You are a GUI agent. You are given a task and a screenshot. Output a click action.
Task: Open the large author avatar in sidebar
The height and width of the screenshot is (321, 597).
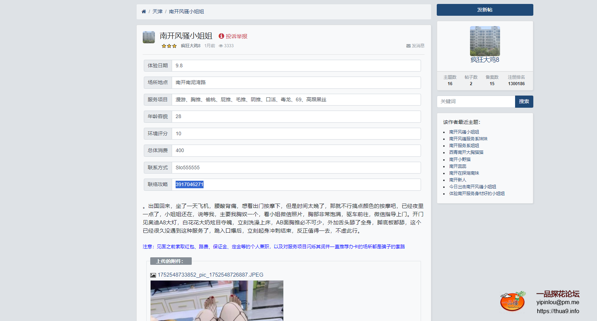pos(485,41)
